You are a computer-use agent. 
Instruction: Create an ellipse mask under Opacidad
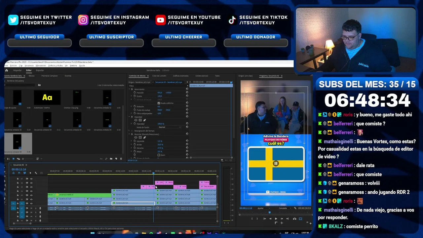pos(135,120)
